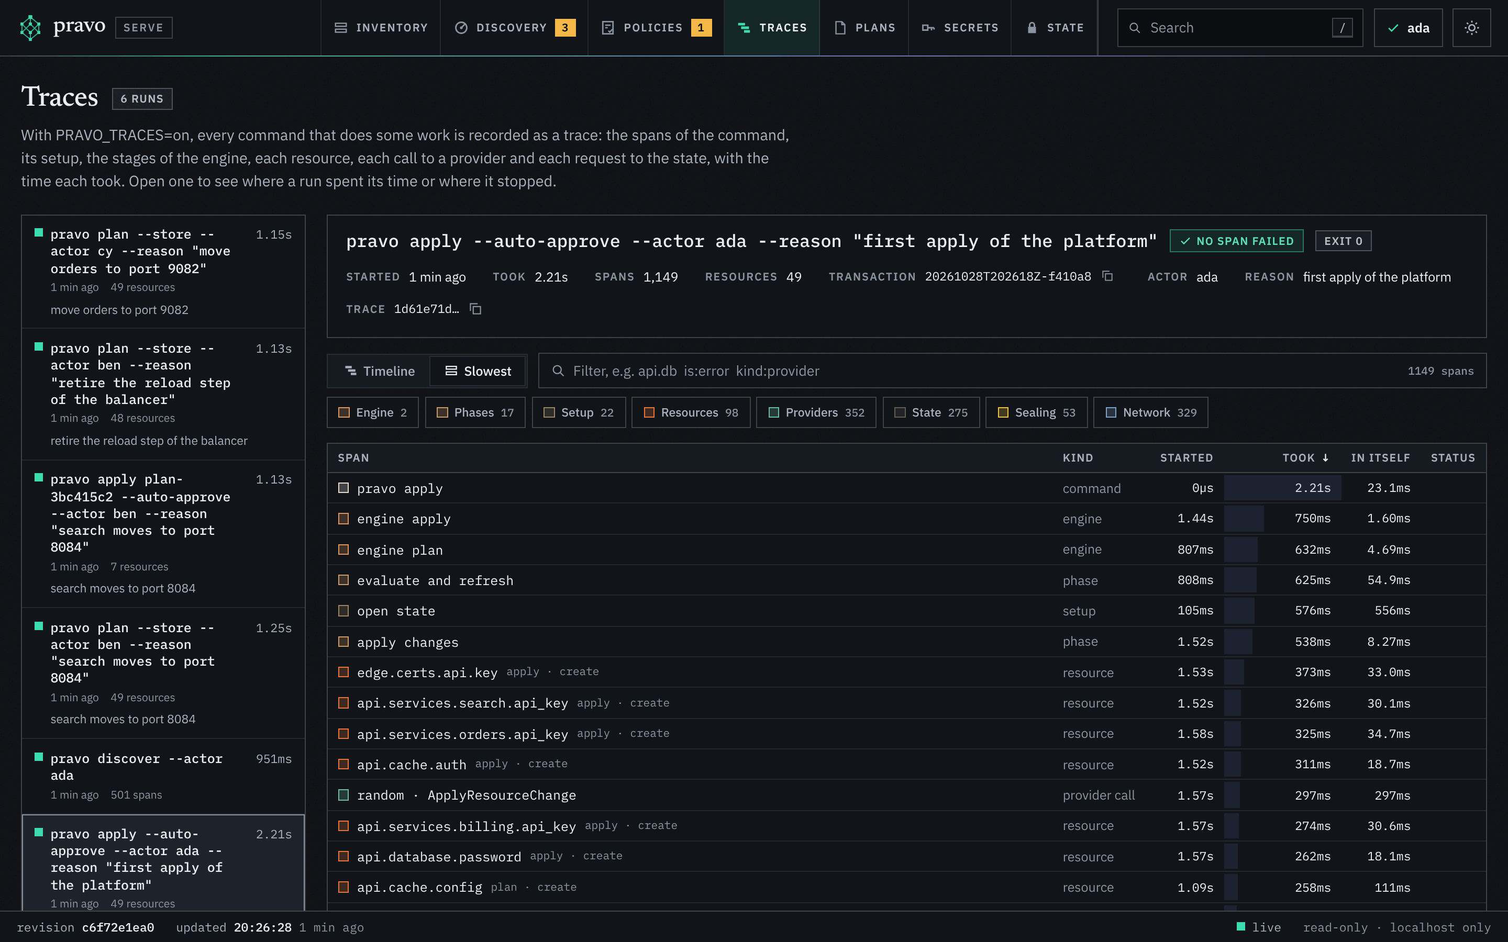This screenshot has height=942, width=1508.
Task: Open the 'pravo apply plan-3bc415c2' run
Action: [x=163, y=533]
